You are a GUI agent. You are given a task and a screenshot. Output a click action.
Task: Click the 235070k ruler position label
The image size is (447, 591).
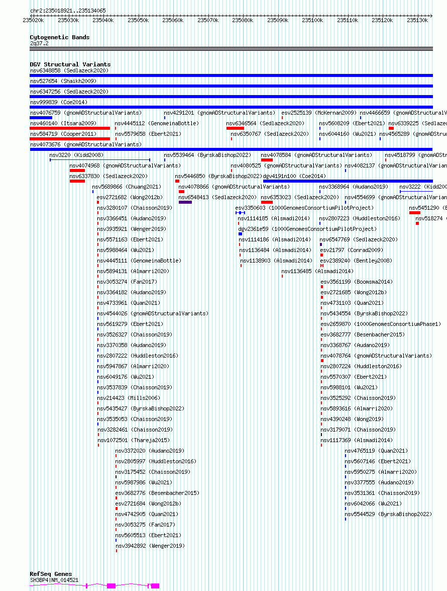click(208, 20)
